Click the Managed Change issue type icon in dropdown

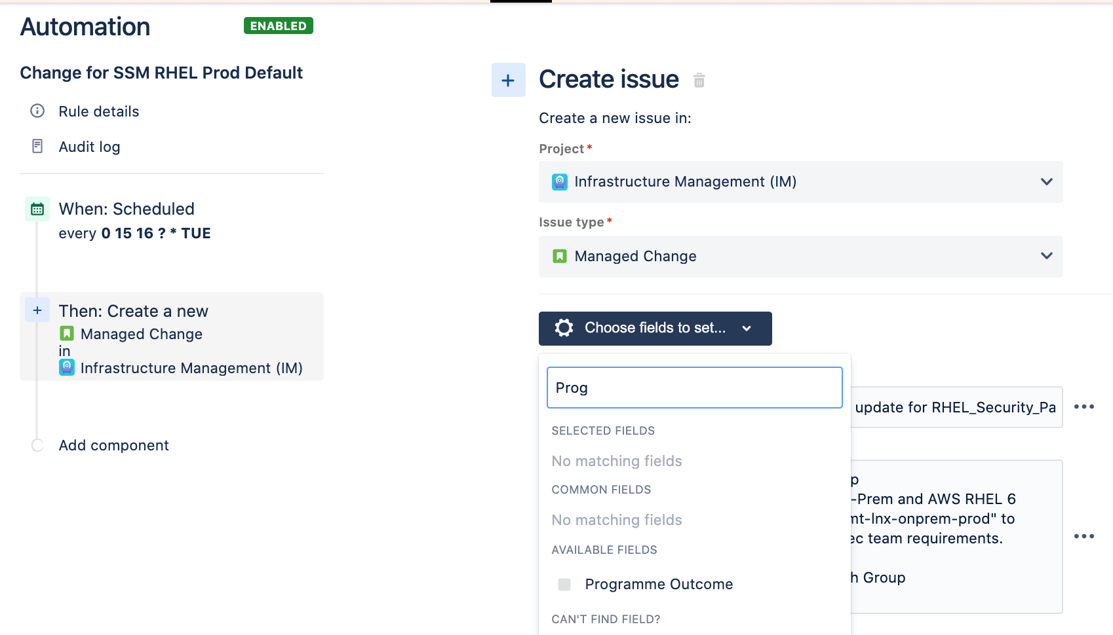pyautogui.click(x=560, y=256)
